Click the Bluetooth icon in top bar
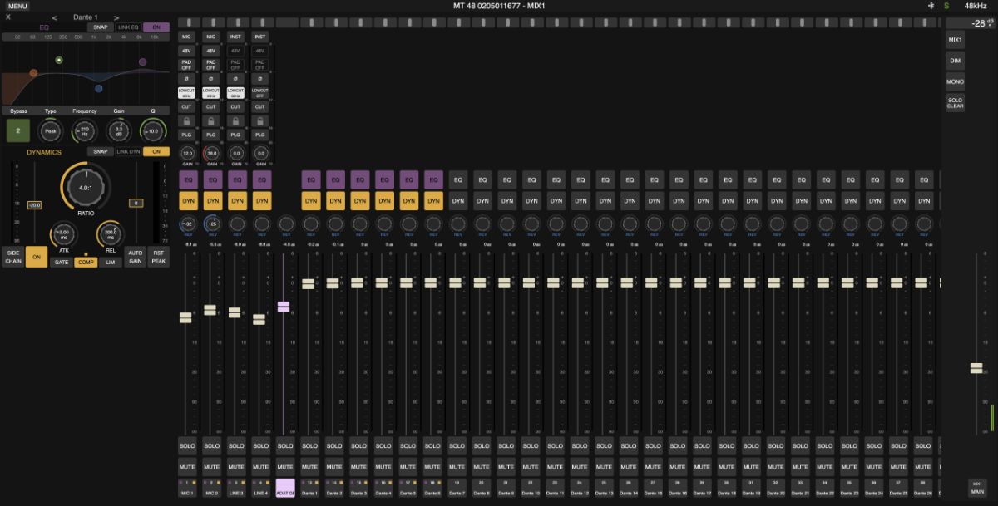The height and width of the screenshot is (506, 998). (x=930, y=6)
